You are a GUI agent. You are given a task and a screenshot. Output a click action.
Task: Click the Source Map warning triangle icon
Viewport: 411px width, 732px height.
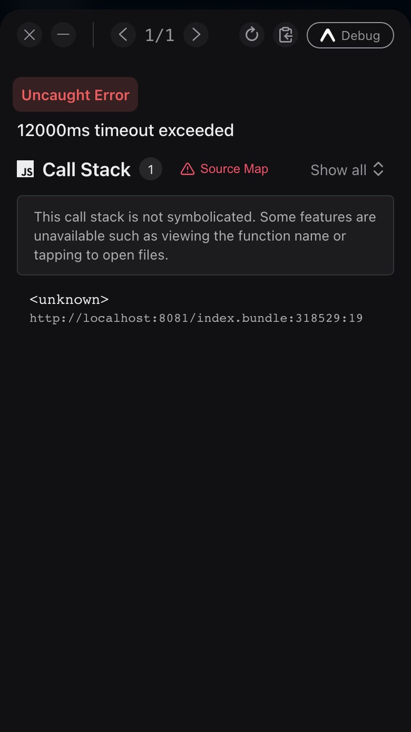[187, 169]
